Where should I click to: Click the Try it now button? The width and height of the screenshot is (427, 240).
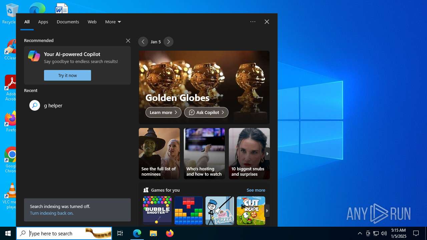[x=67, y=75]
